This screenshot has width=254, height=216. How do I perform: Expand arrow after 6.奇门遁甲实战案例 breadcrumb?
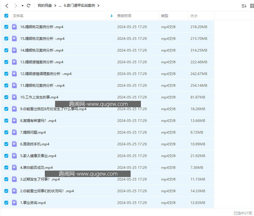(x=98, y=6)
